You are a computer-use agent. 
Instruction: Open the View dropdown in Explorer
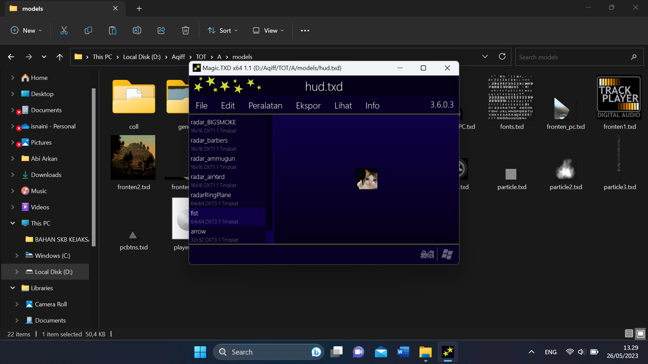coord(268,30)
